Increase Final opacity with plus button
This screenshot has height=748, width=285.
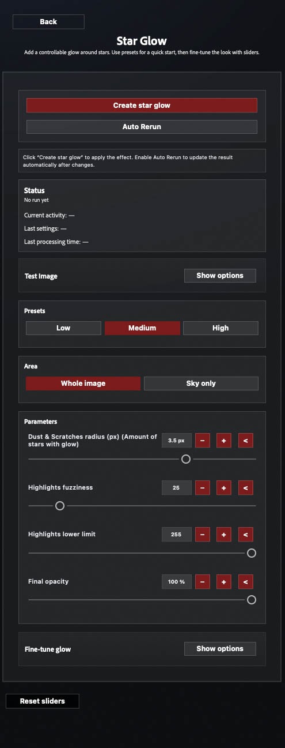point(224,582)
